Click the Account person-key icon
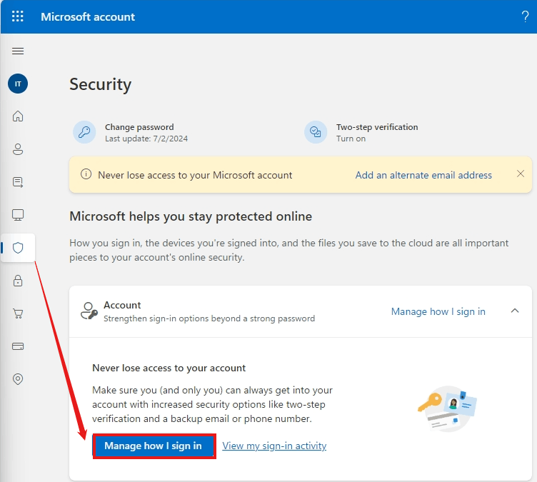This screenshot has height=482, width=537. 89,311
